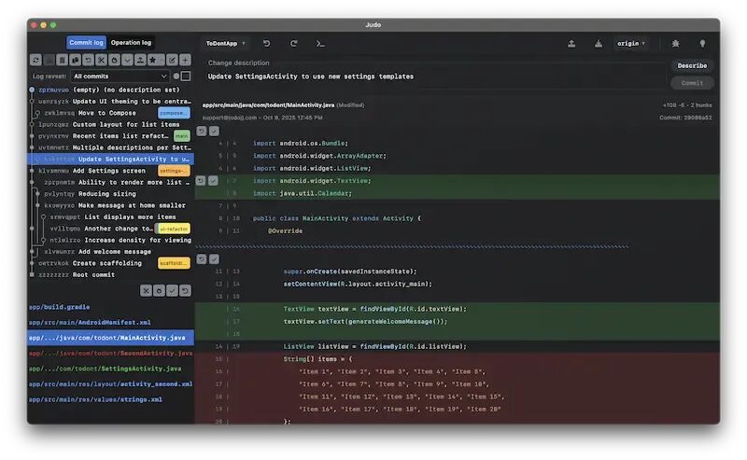747x460 pixels.
Task: Click the circular arrow icon in the commit toolbar
Action: (114, 60)
